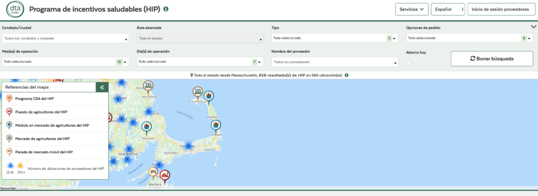
Task: Select the teal basket pin at Wareham
Action: (147, 128)
